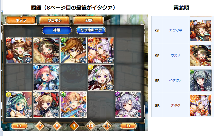This screenshot has width=219, height=136.
Task: Select silver-haired dark element SR card
Action: click(128, 105)
